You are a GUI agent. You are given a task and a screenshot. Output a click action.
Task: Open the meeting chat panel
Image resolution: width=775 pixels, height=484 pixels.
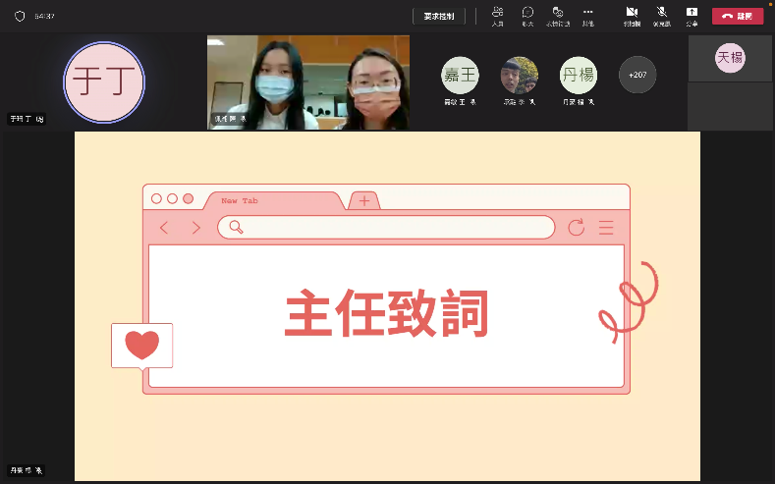click(527, 15)
